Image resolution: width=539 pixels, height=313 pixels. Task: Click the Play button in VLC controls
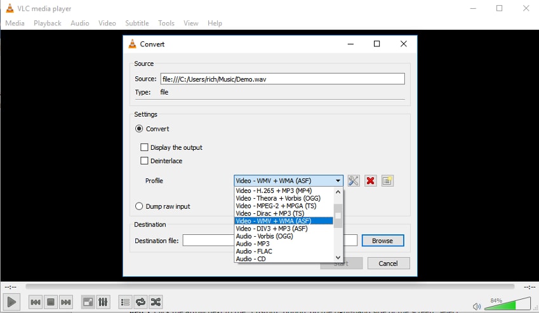[11, 302]
